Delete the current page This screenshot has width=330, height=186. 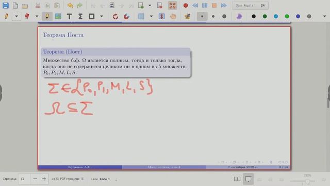(x=160, y=6)
